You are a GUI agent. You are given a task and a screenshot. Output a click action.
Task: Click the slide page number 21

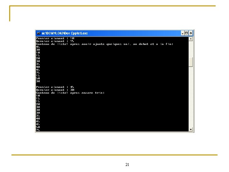(127, 165)
